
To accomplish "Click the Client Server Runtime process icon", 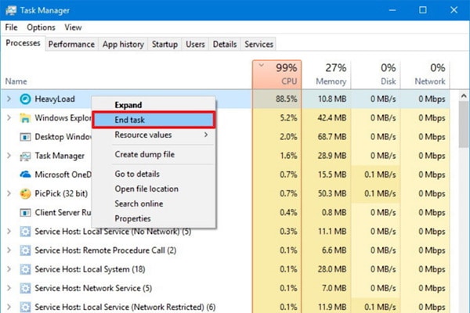I will click(x=25, y=212).
